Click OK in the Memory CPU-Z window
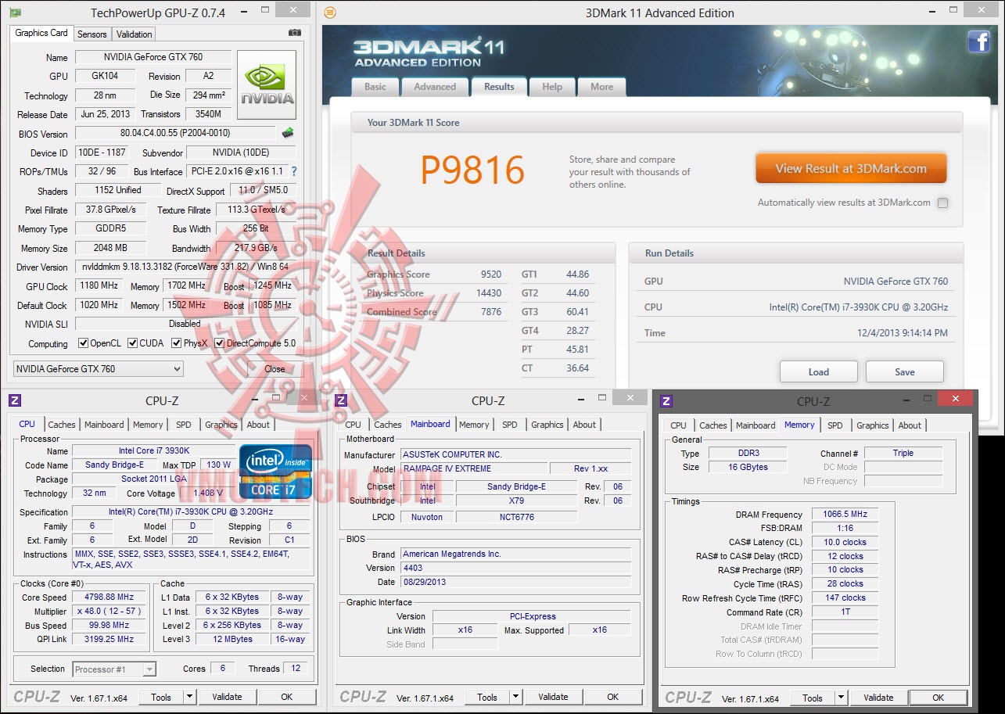Screen dimensions: 1005x714 click(939, 698)
